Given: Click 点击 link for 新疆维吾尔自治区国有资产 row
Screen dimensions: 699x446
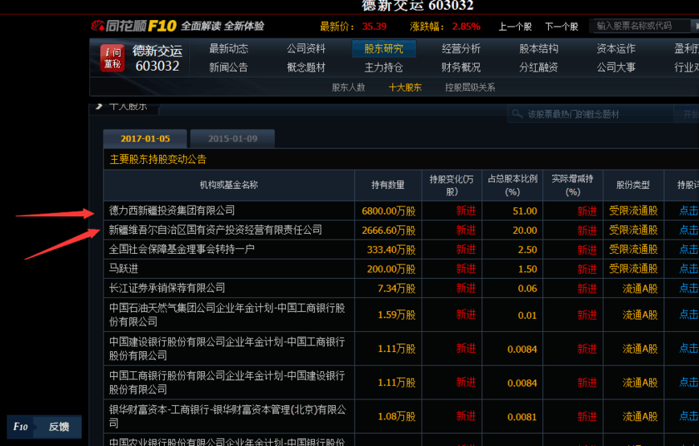Looking at the screenshot, I should point(689,230).
